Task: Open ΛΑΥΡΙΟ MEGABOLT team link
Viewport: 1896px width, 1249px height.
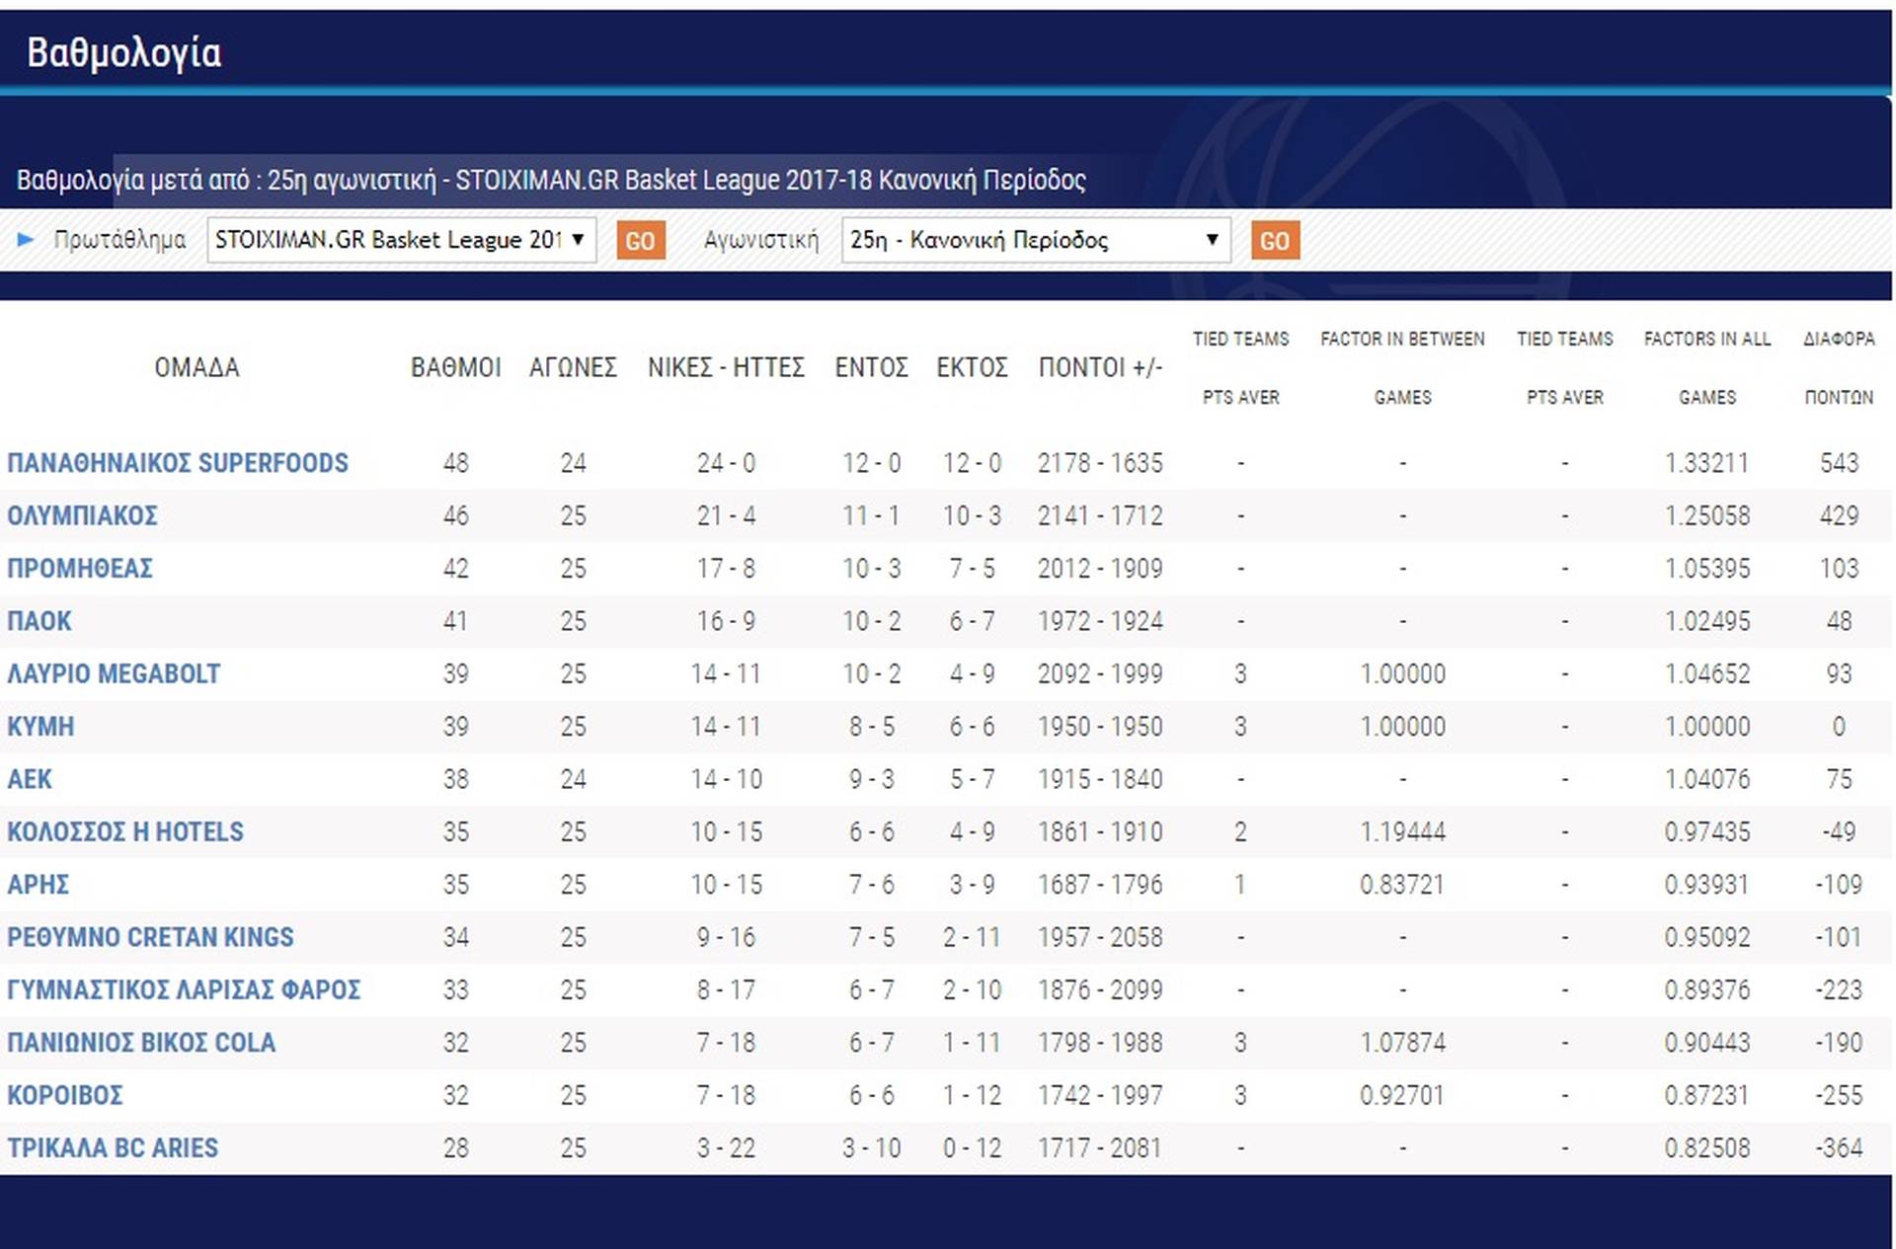Action: [114, 673]
